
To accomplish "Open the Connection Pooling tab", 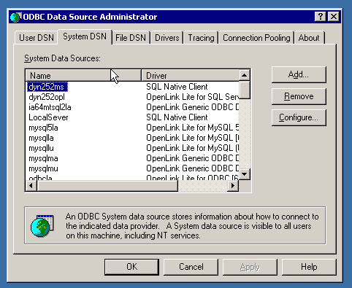I will point(256,38).
